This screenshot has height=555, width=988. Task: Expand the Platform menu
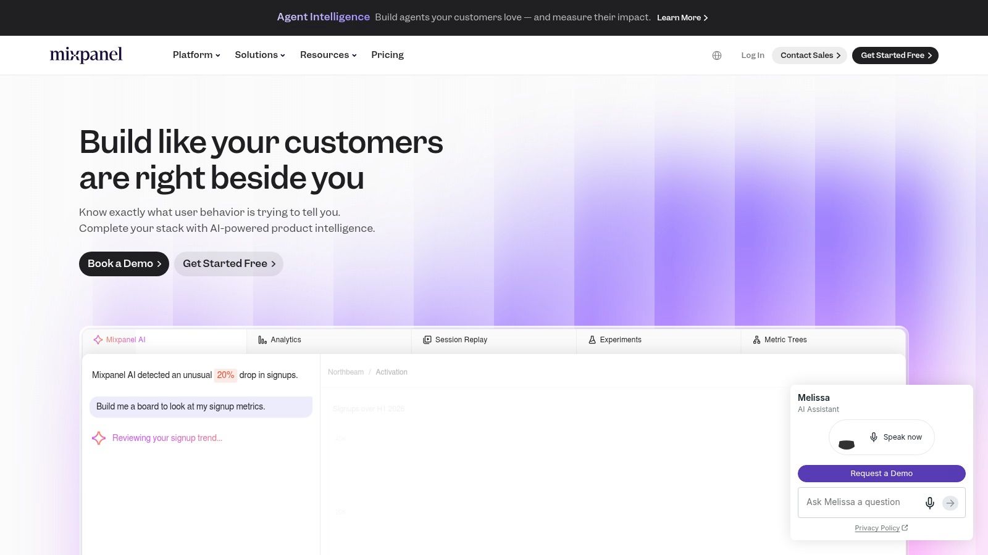[196, 55]
